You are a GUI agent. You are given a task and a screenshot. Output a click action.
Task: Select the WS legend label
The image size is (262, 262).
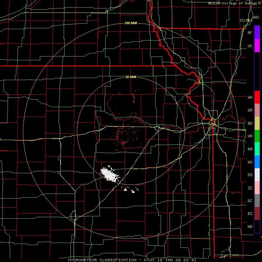click(250, 162)
